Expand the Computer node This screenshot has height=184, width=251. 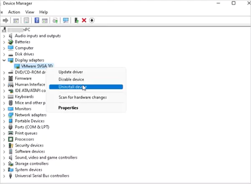4,49
